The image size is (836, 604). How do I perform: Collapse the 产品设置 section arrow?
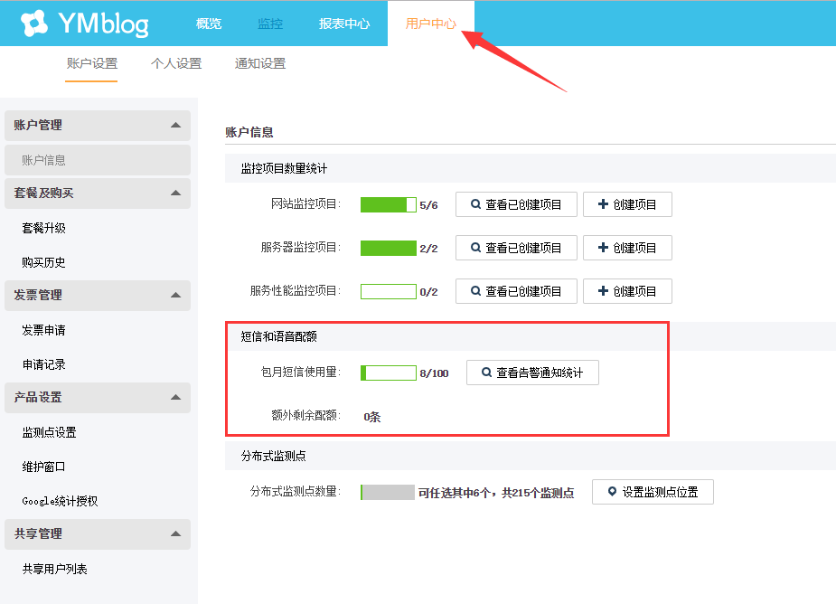tap(175, 397)
